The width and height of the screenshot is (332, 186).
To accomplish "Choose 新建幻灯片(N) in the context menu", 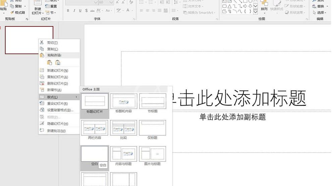I will [59, 70].
